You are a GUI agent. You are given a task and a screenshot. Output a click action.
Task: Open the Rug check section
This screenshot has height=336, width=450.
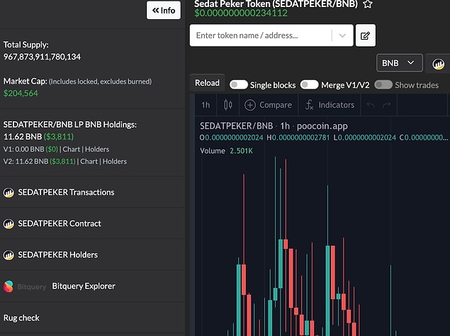coord(21,318)
